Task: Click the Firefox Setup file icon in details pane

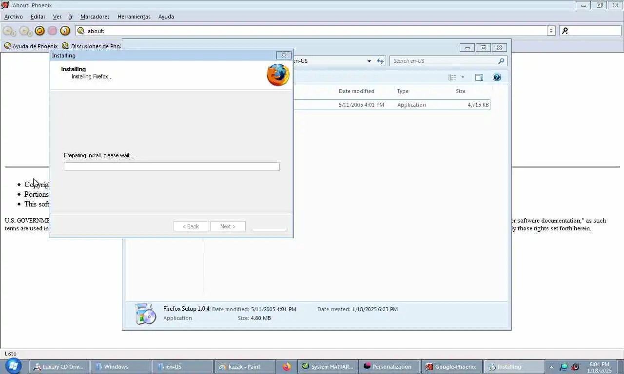Action: coord(145,313)
